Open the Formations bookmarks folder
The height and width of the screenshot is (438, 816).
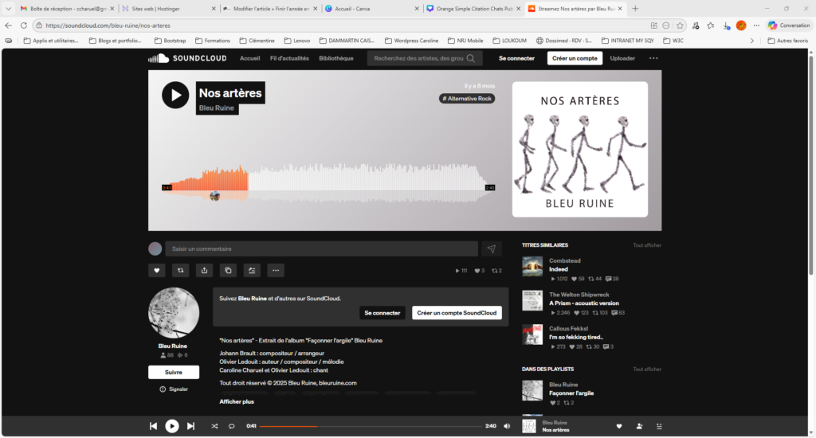tap(212, 41)
